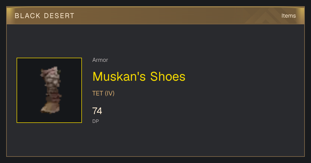Select the yellow item title heading
Screen dimensions: 311x163
(x=139, y=77)
